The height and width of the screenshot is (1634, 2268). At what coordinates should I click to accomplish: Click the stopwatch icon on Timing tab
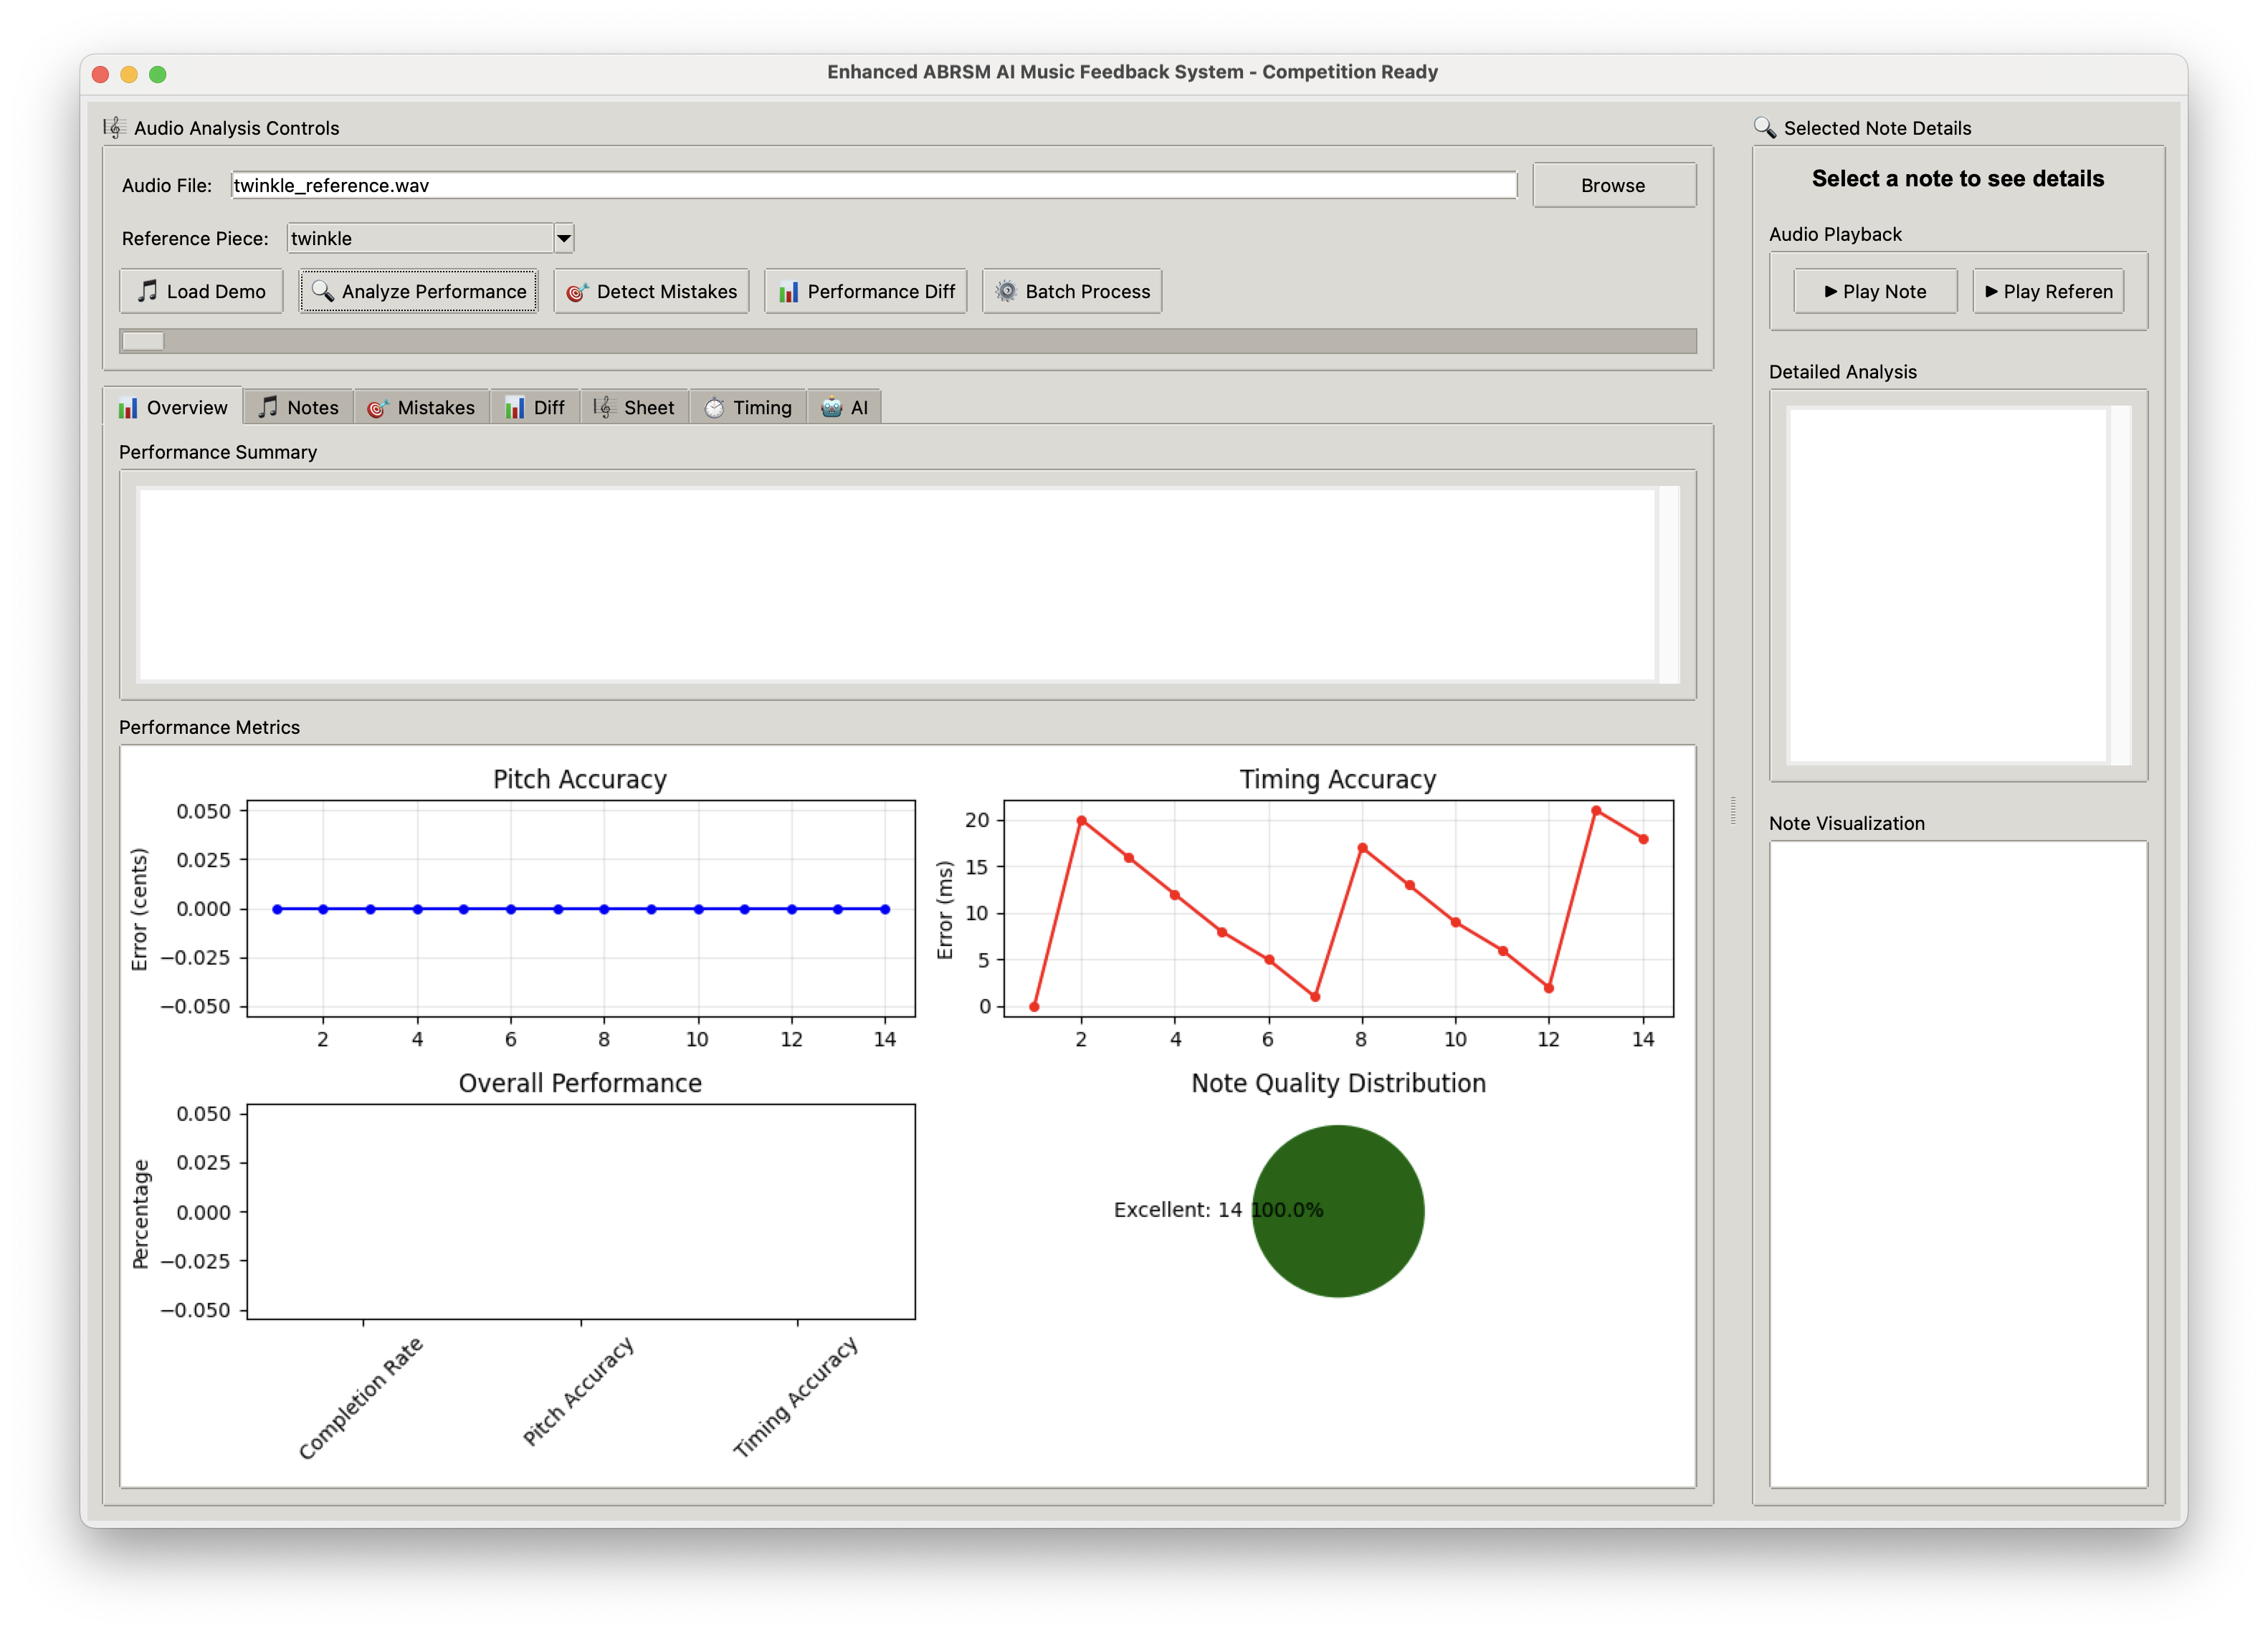coord(714,408)
